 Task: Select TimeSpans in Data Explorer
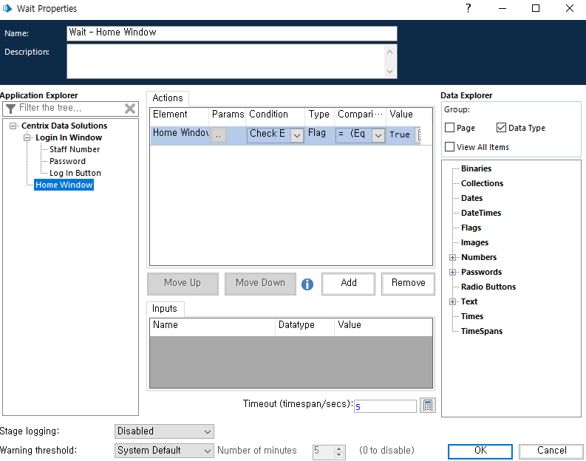click(482, 332)
